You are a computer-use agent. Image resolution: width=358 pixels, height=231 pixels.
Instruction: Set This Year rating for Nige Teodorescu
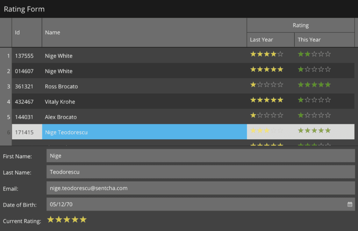(314, 131)
